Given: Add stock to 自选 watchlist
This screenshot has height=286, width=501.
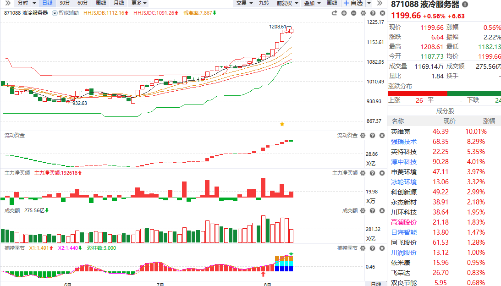Looking at the screenshot, I should pos(353,3).
